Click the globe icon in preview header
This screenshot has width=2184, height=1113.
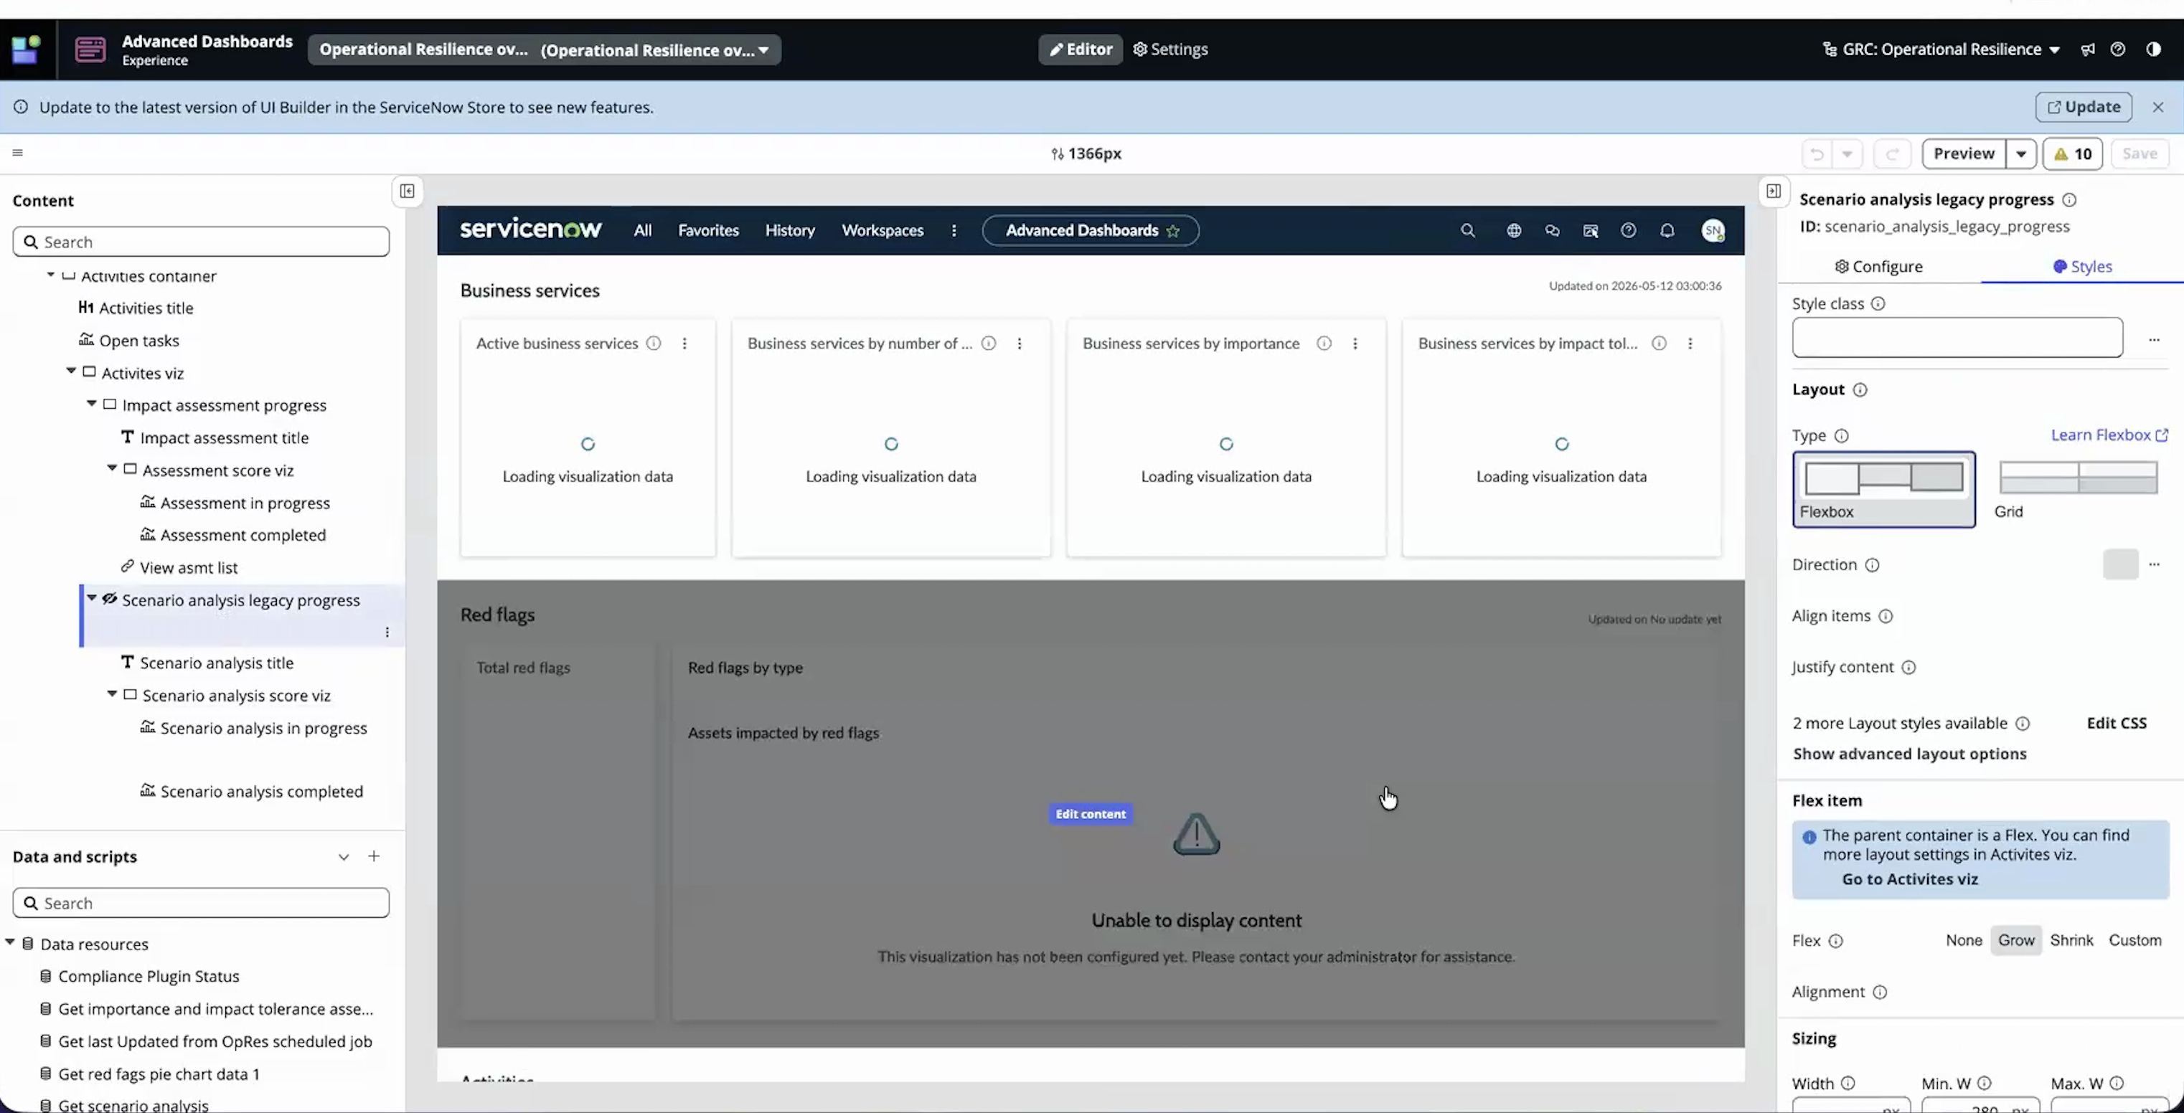[x=1513, y=231]
